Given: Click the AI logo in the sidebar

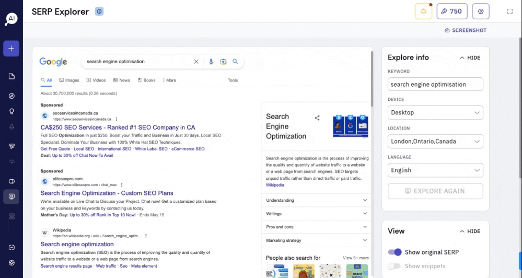Looking at the screenshot, I should [11, 19].
